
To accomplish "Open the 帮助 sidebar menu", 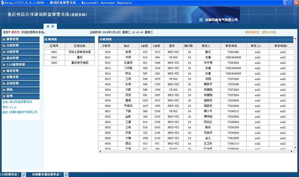I will pos(21,90).
